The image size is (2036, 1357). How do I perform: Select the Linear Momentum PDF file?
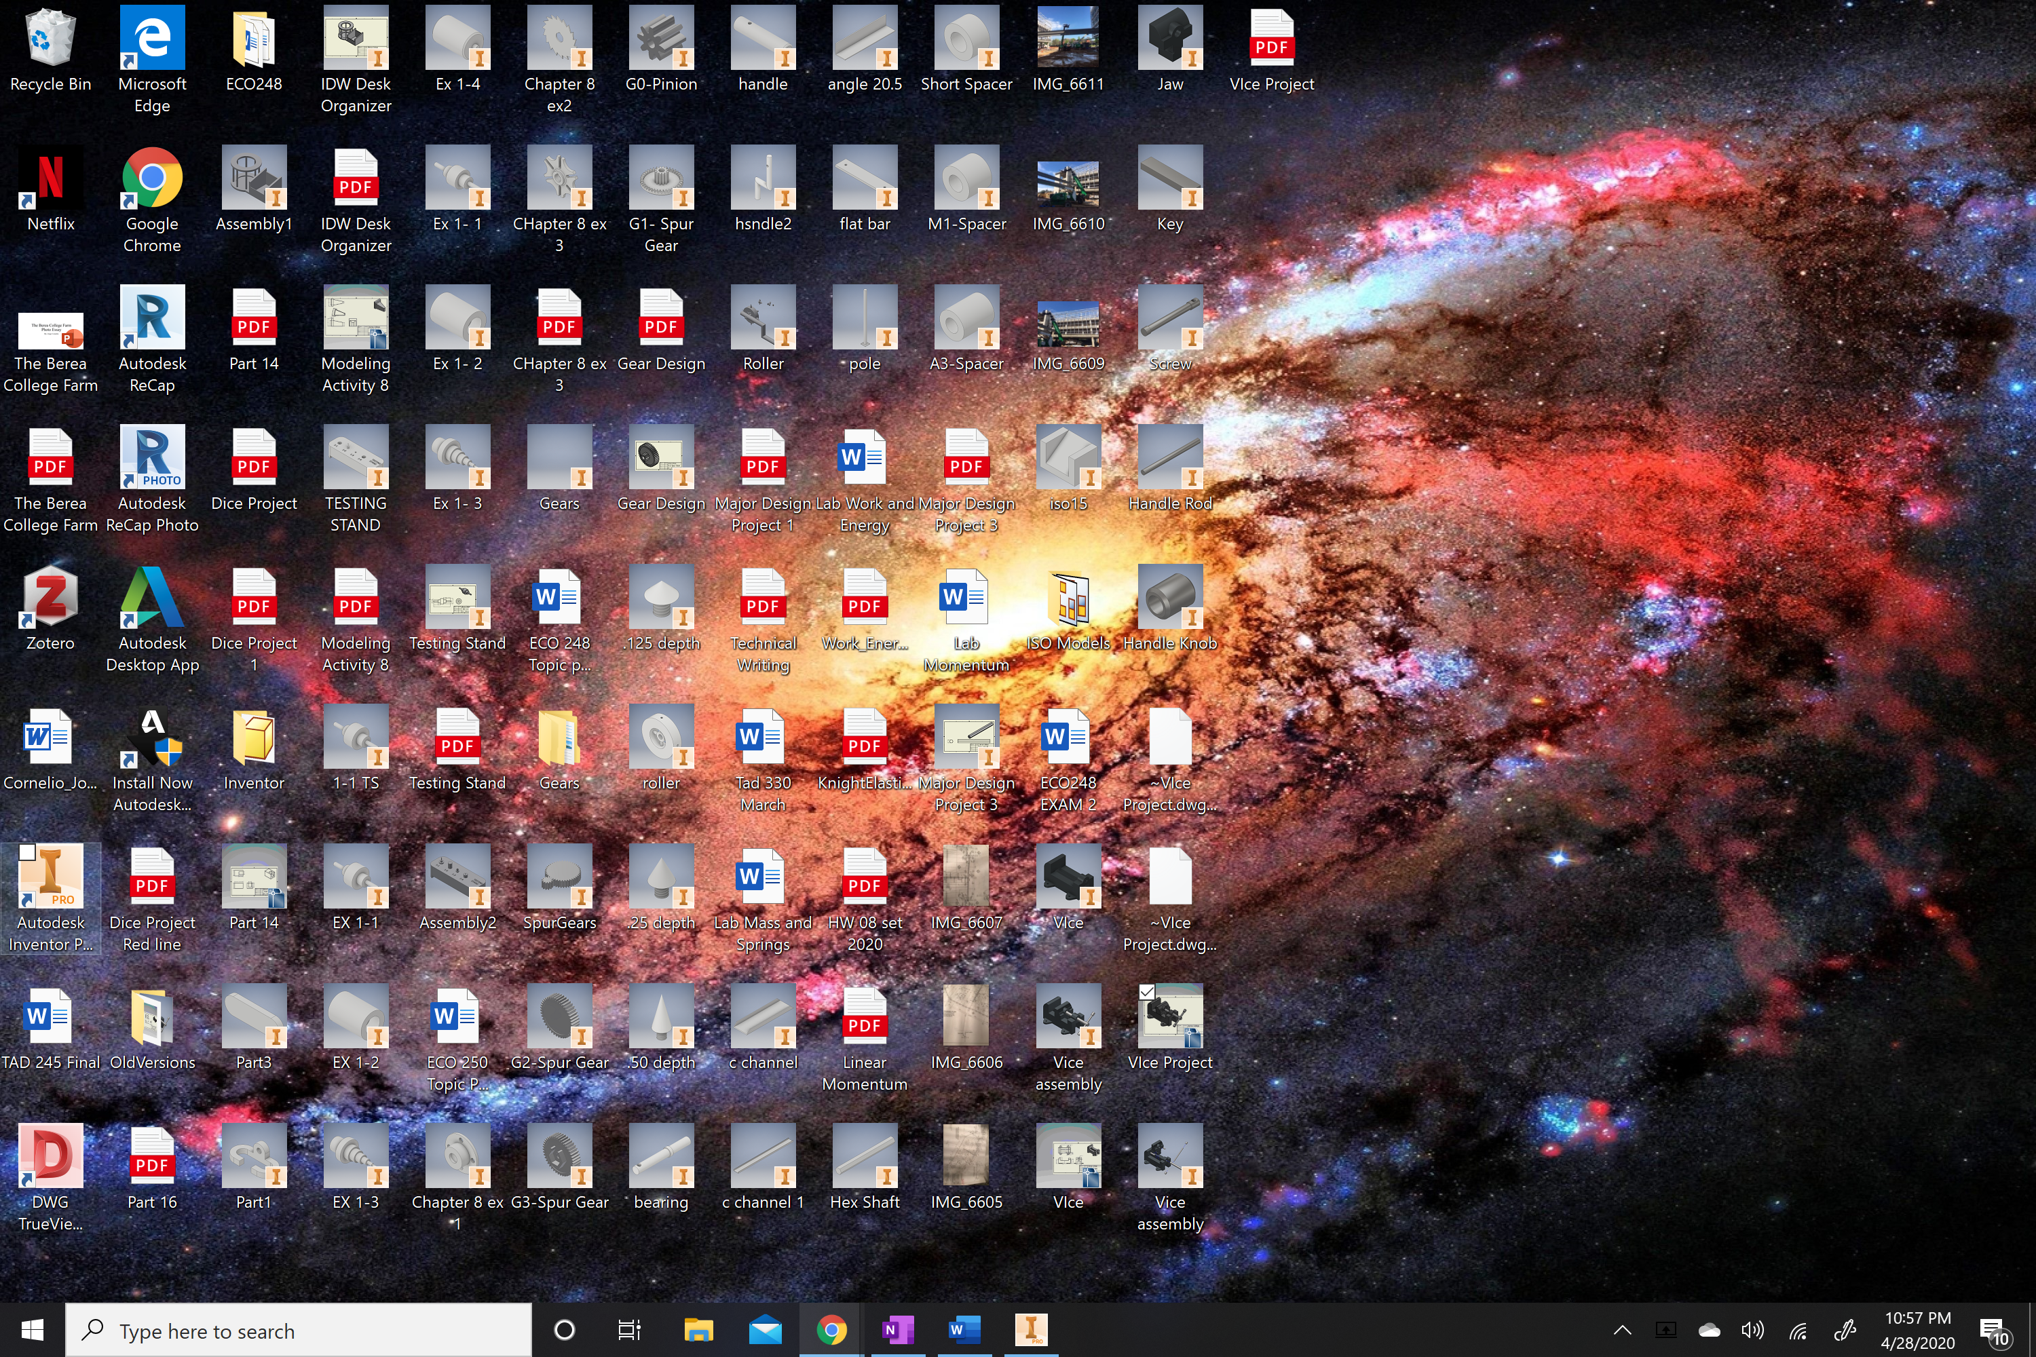coord(865,1039)
